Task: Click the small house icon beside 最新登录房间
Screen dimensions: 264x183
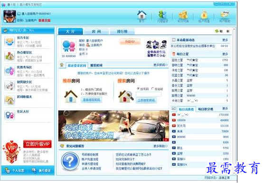Action: 62,64
